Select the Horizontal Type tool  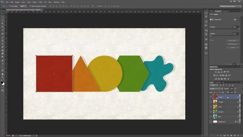coord(3,64)
